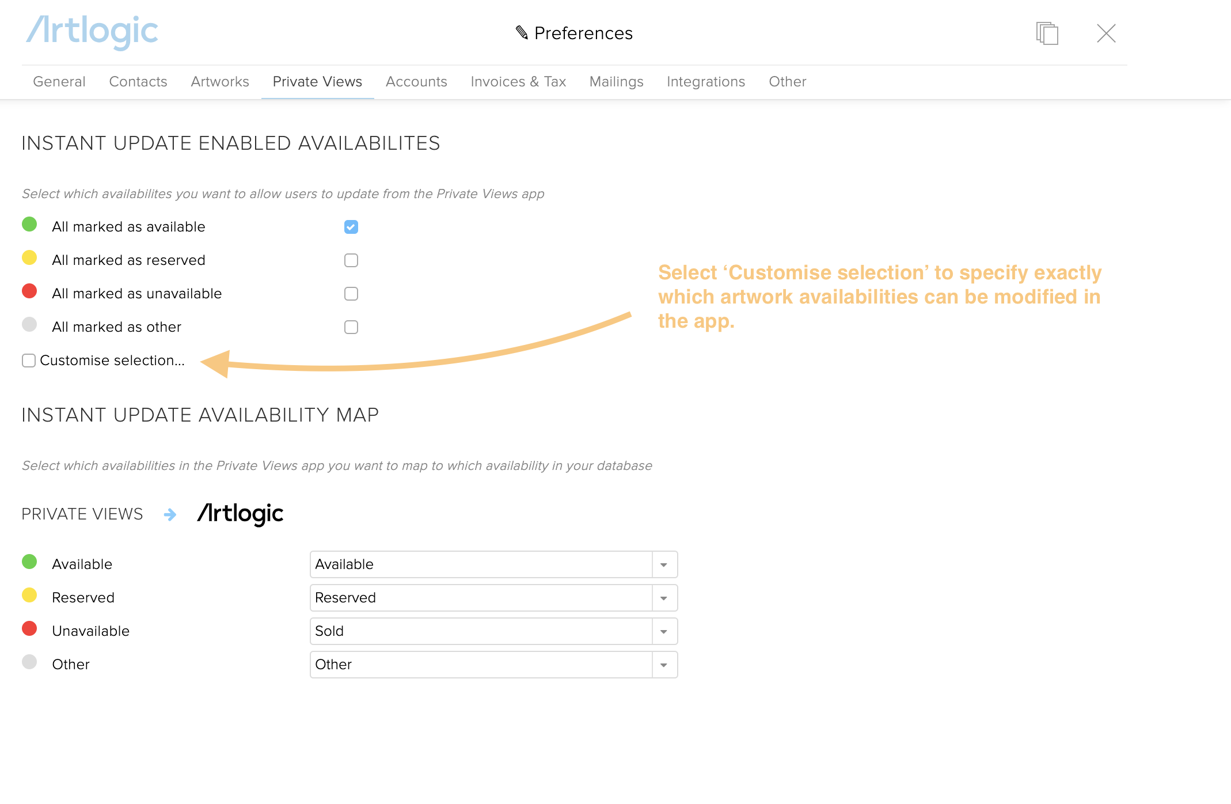This screenshot has width=1231, height=804.
Task: Open the Other mapping dropdown arrow
Action: point(663,665)
